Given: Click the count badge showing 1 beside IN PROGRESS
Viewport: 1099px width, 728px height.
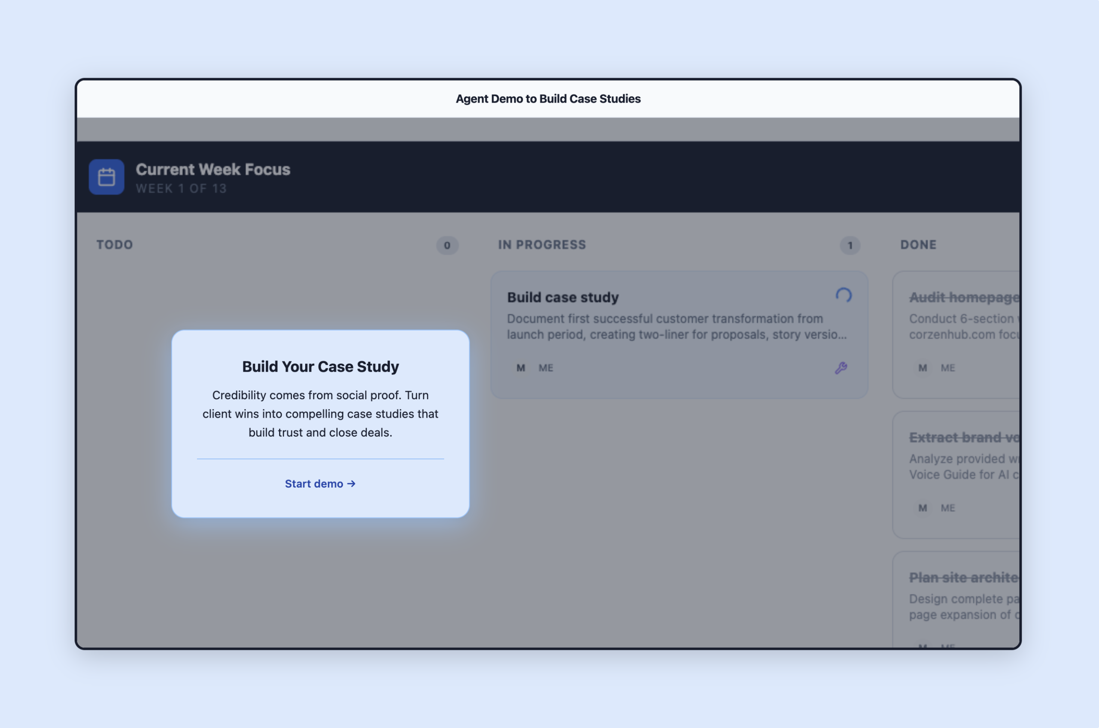Looking at the screenshot, I should [x=850, y=246].
